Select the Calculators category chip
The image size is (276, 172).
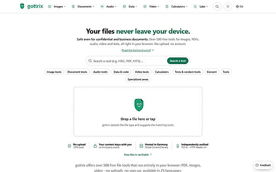pos(162,72)
